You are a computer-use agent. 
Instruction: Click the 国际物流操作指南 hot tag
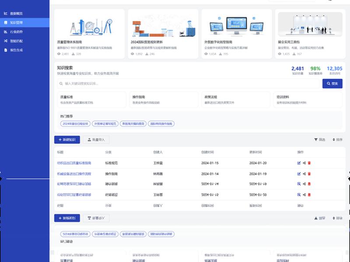pos(161,124)
